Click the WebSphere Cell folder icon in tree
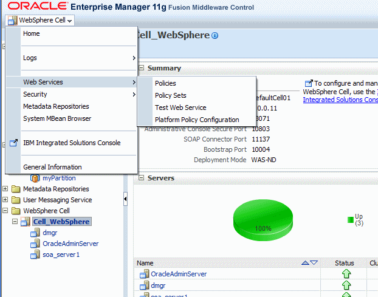The width and height of the screenshot is (378, 297). coord(16,211)
